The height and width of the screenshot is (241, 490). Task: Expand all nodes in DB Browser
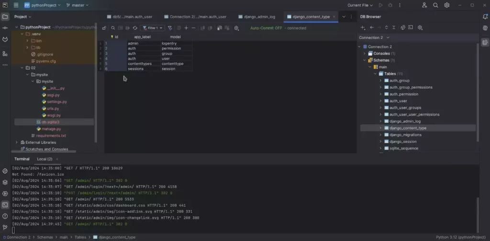[387, 27]
